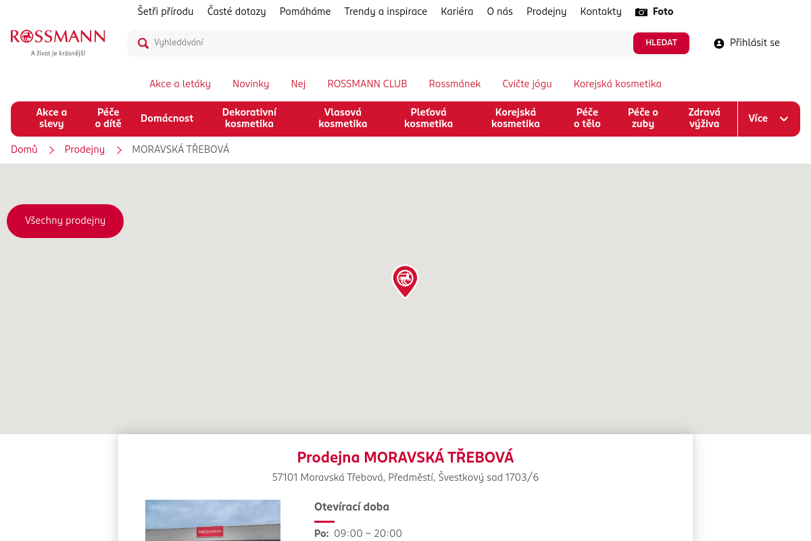Open Akce a letáky link
The image size is (811, 541).
180,84
